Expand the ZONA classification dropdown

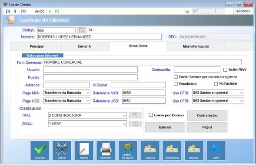coord(124,124)
